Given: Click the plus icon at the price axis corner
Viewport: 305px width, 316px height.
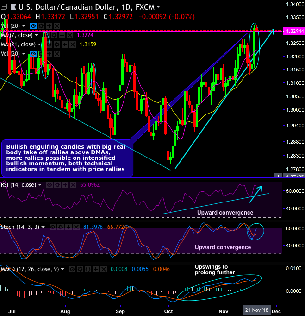Looking at the screenshot, I should point(278,176).
